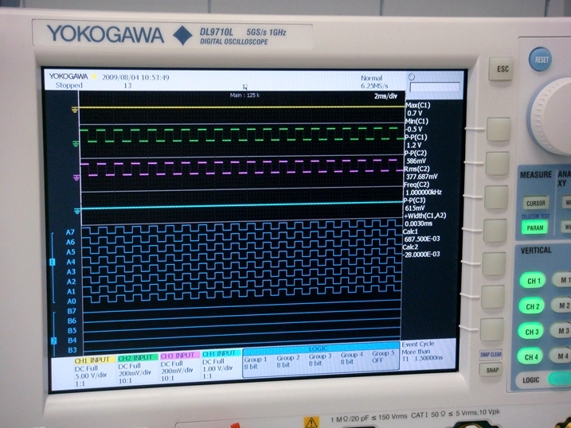This screenshot has height=428, width=571.
Task: Select Group 2 8 bit in LOGIC menu
Action: click(x=287, y=360)
